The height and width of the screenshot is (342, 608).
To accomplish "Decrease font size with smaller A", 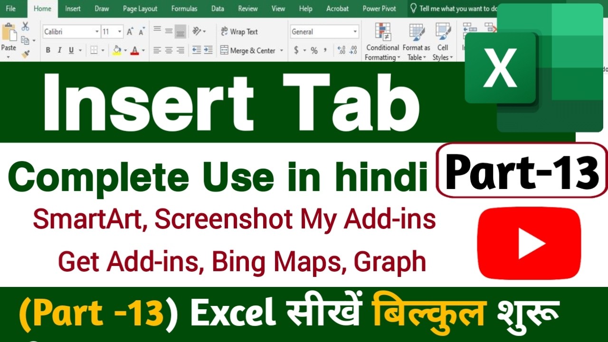I will (x=142, y=32).
